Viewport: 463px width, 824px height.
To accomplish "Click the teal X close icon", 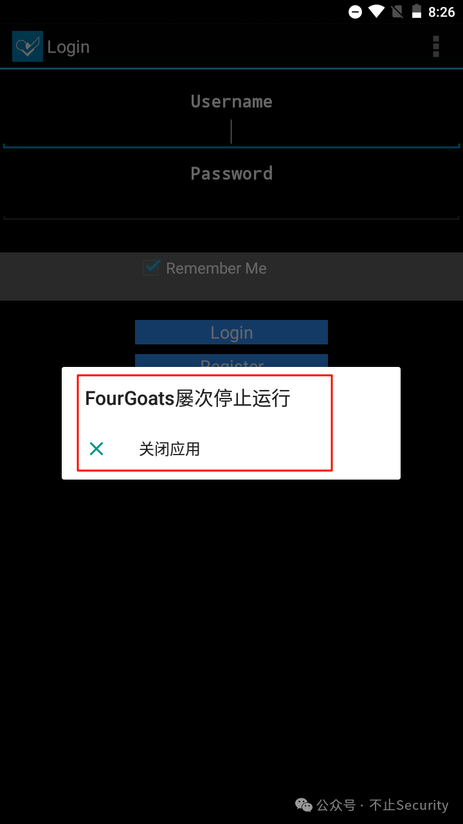I will 96,449.
